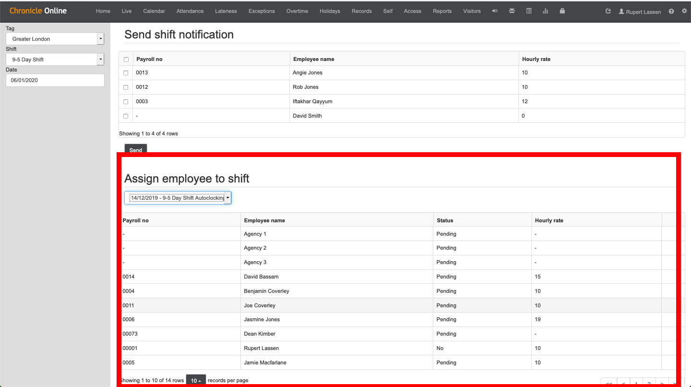Click the share/logout arrow icon
Viewport: 691px width, 387px height.
click(608, 11)
